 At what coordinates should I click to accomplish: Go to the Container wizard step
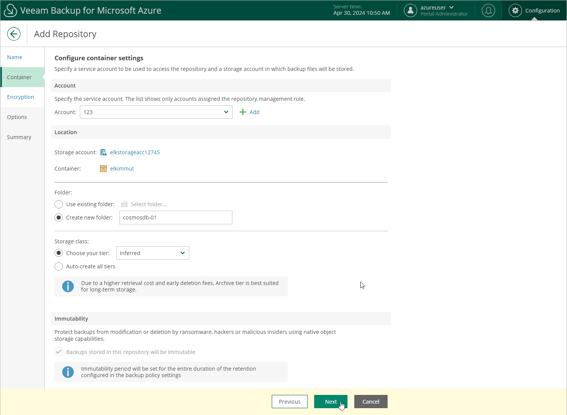[x=22, y=77]
